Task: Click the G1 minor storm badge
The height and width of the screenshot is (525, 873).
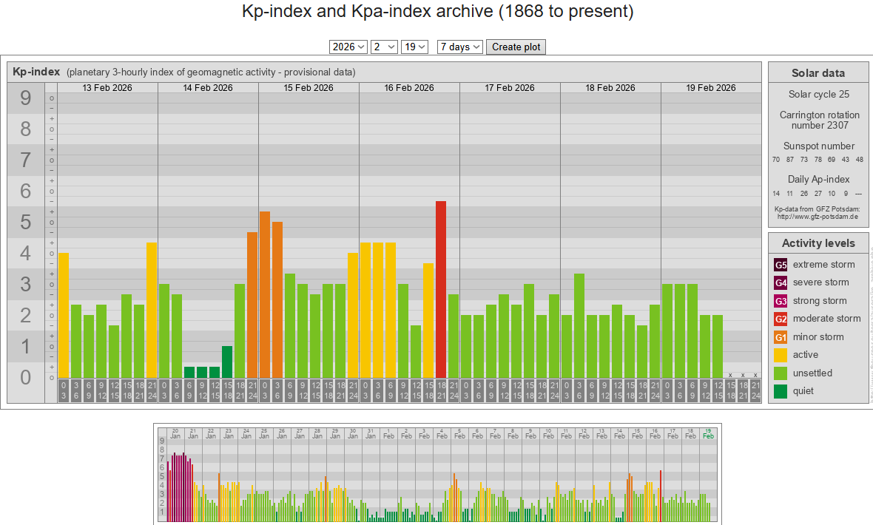Action: point(781,337)
